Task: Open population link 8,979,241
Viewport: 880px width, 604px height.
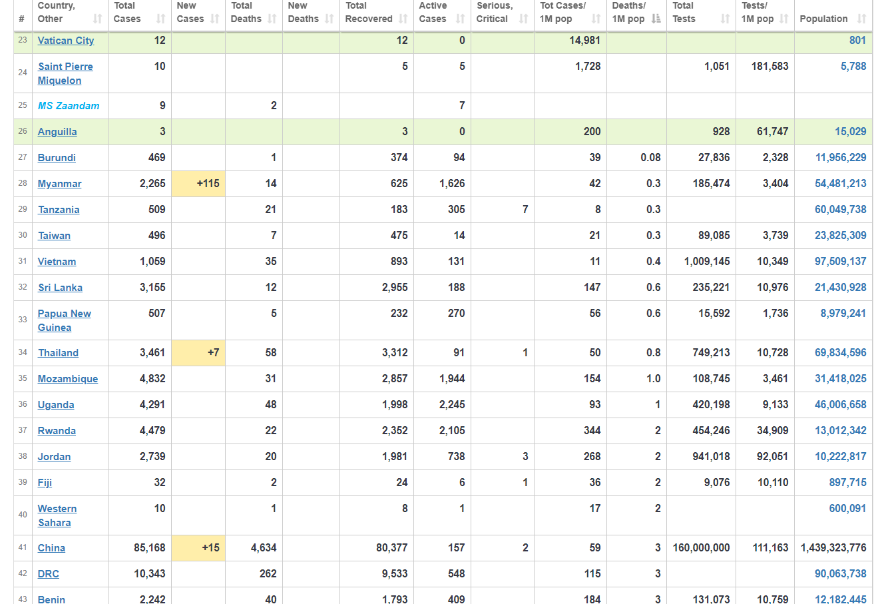Action: click(x=843, y=314)
